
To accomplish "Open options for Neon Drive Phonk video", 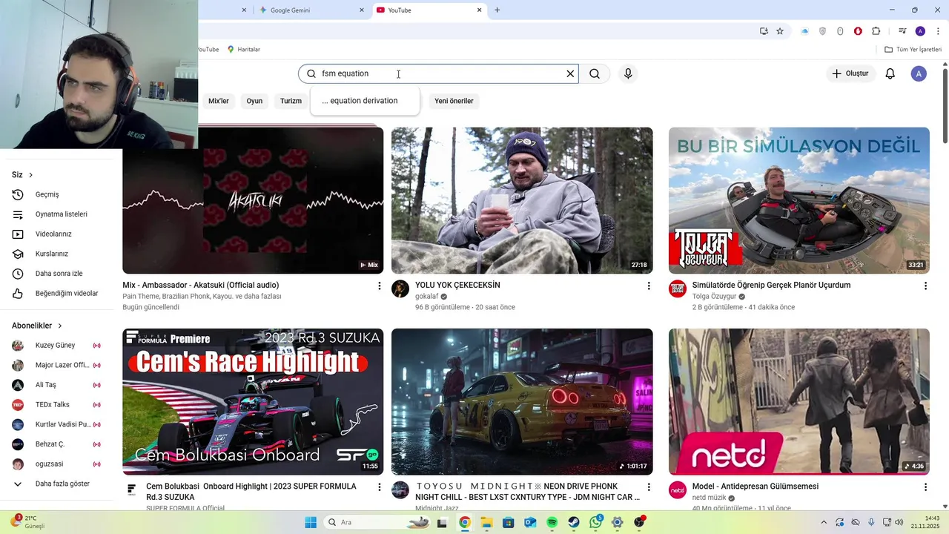I will (x=649, y=487).
